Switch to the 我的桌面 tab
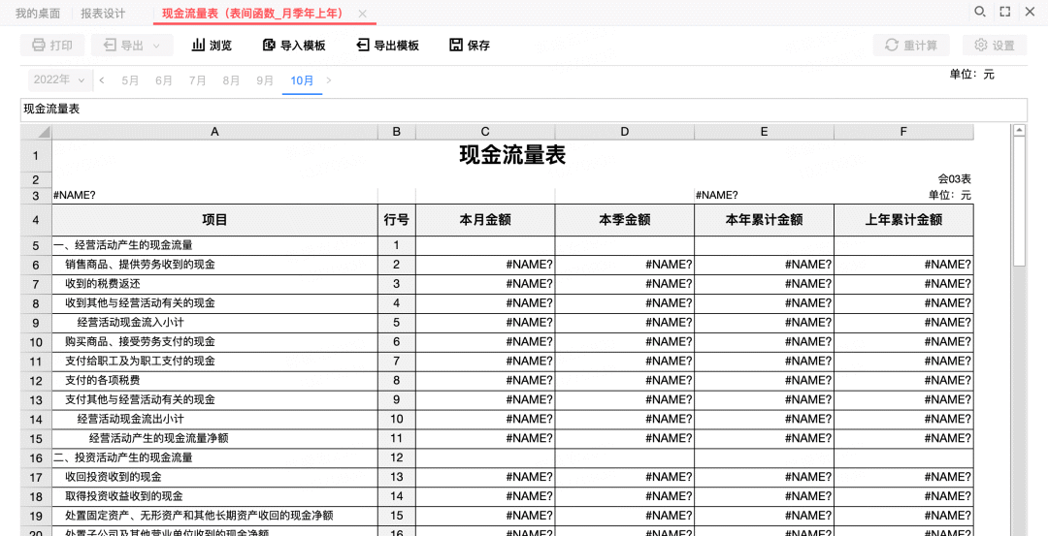 pyautogui.click(x=38, y=14)
